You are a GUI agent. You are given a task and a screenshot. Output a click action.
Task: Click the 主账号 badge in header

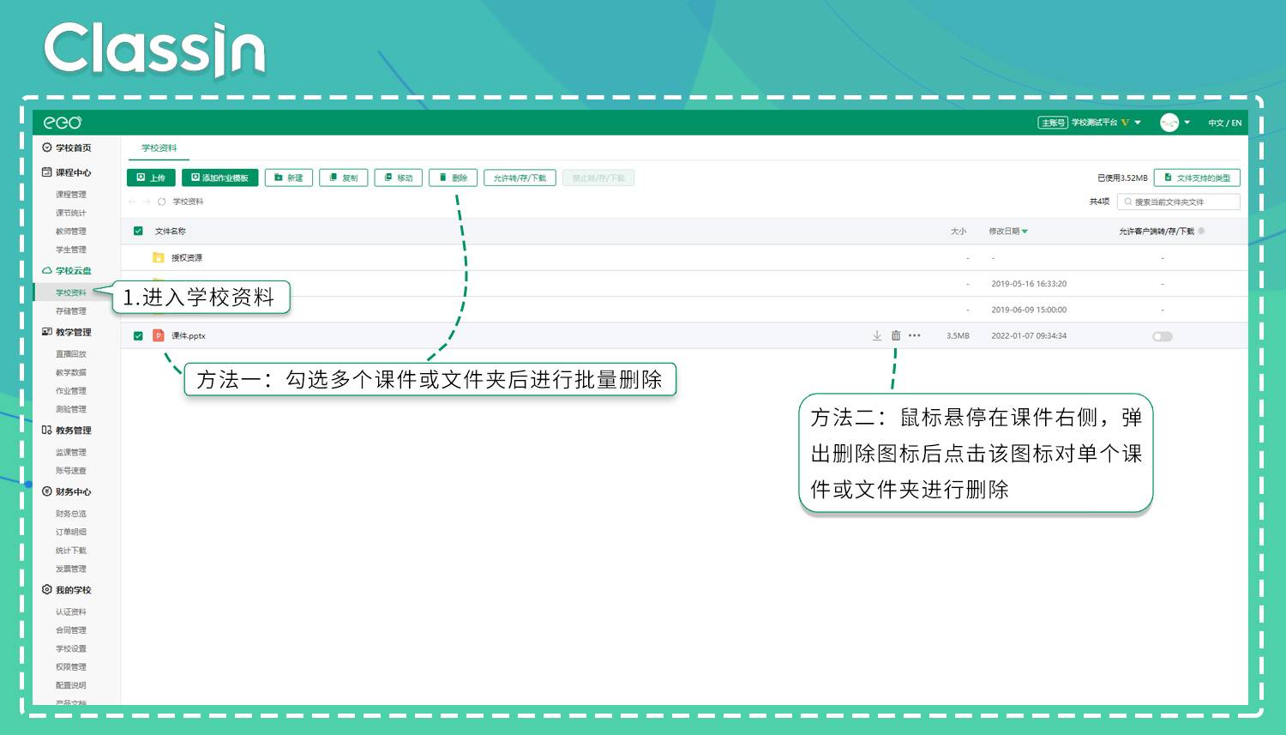click(1052, 123)
